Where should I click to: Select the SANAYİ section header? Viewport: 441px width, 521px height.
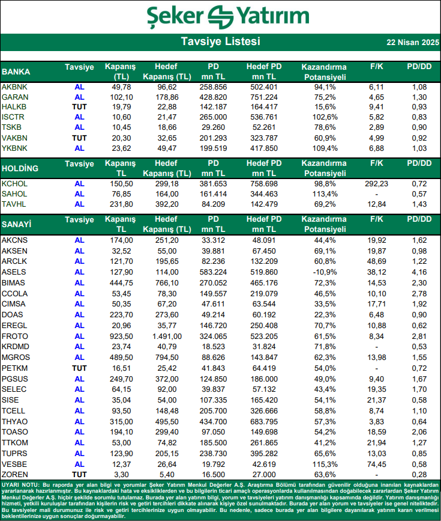pyautogui.click(x=17, y=225)
